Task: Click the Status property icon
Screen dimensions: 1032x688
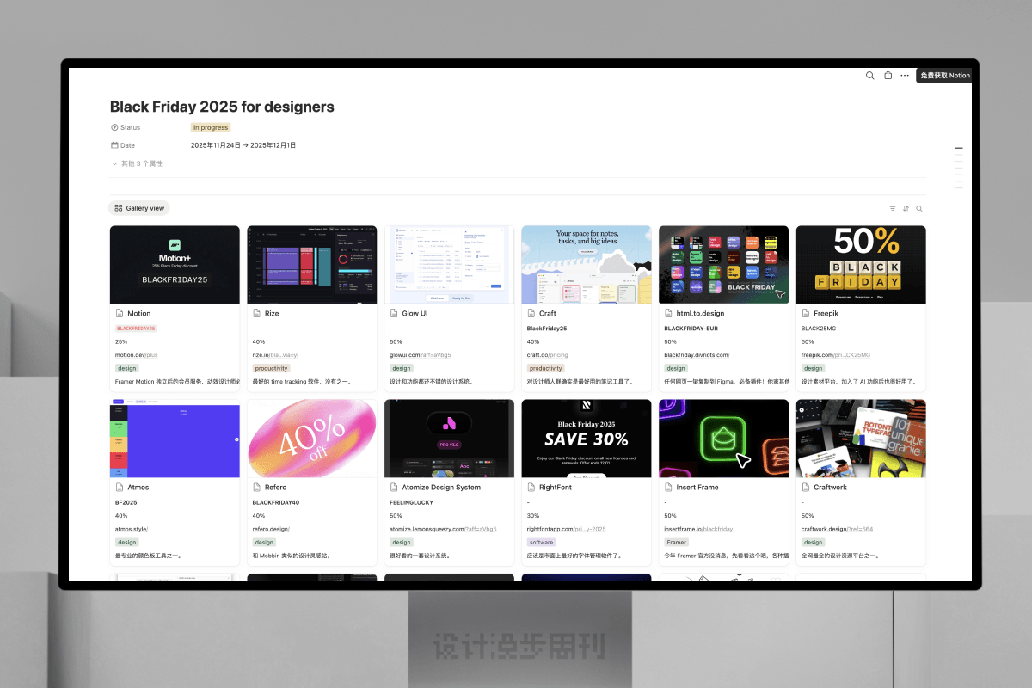Action: click(x=114, y=127)
